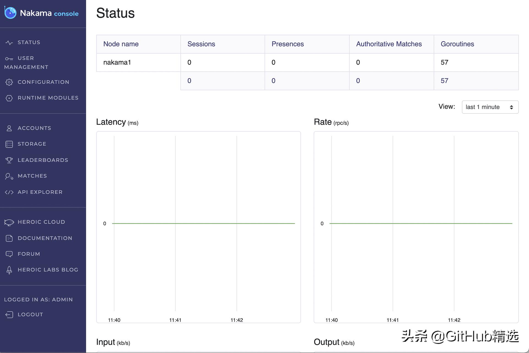The width and height of the screenshot is (529, 353).
Task: Click the Status pulse icon in sidebar
Action: [x=9, y=43]
